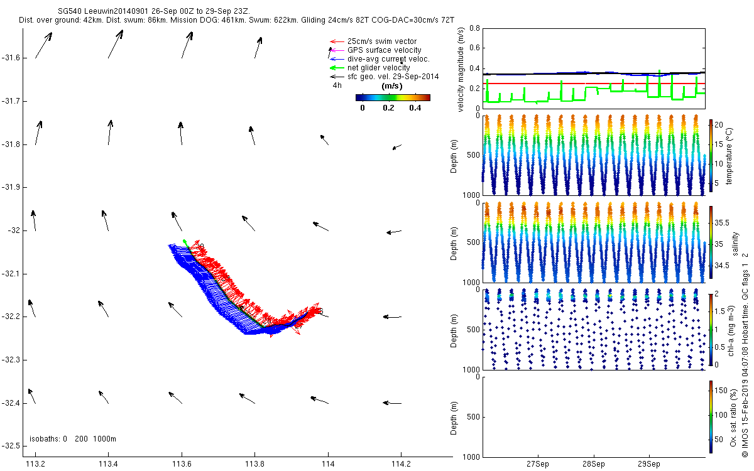Click the '4h' label beside the legend

(337, 85)
